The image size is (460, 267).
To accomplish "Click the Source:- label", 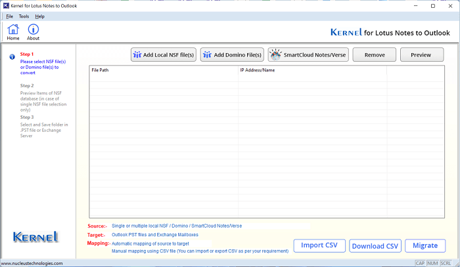I will click(x=97, y=226).
